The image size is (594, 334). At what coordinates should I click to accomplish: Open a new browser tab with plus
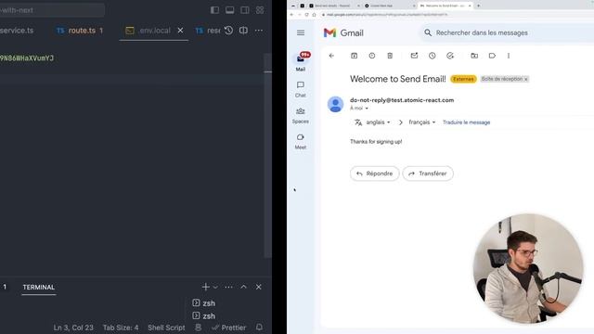point(479,6)
